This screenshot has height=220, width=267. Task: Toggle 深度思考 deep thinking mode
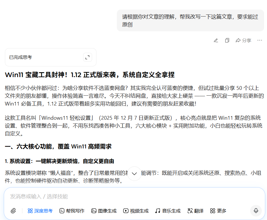point(40,211)
